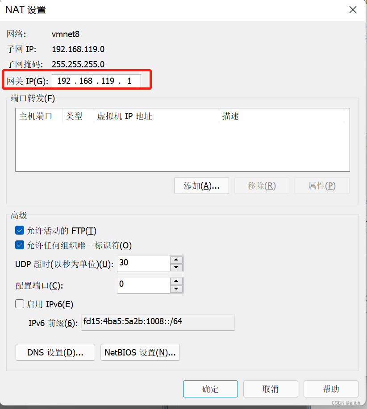The image size is (367, 409).
Task: Uncheck 允许任何组织唯一标识符
Action: 19,245
